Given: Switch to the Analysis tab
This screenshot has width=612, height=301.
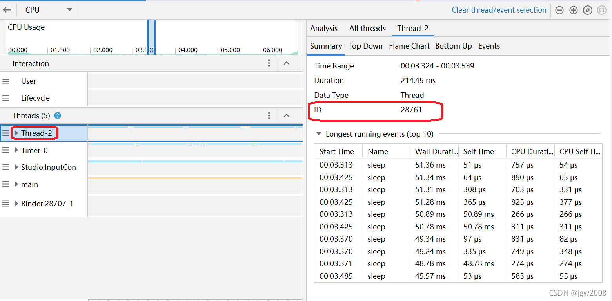Looking at the screenshot, I should point(324,28).
